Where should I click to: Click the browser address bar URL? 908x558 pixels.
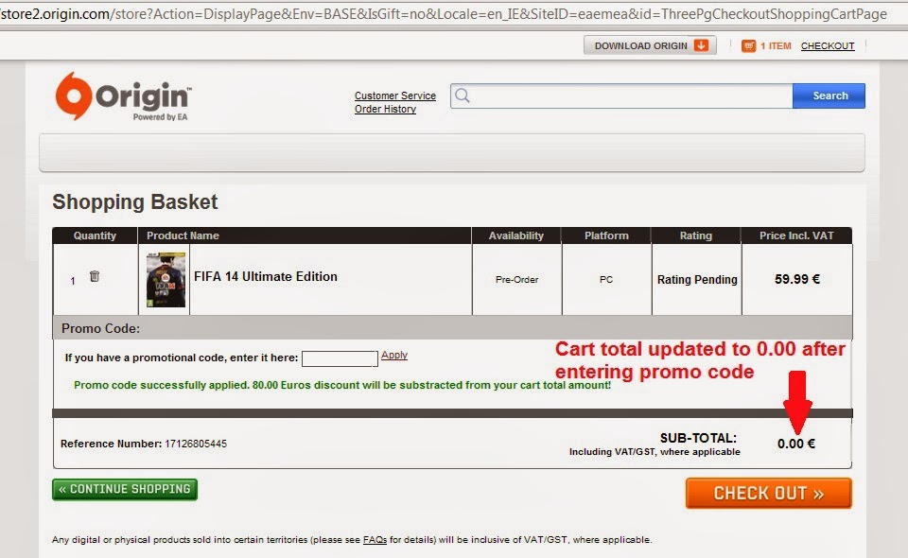pos(444,14)
